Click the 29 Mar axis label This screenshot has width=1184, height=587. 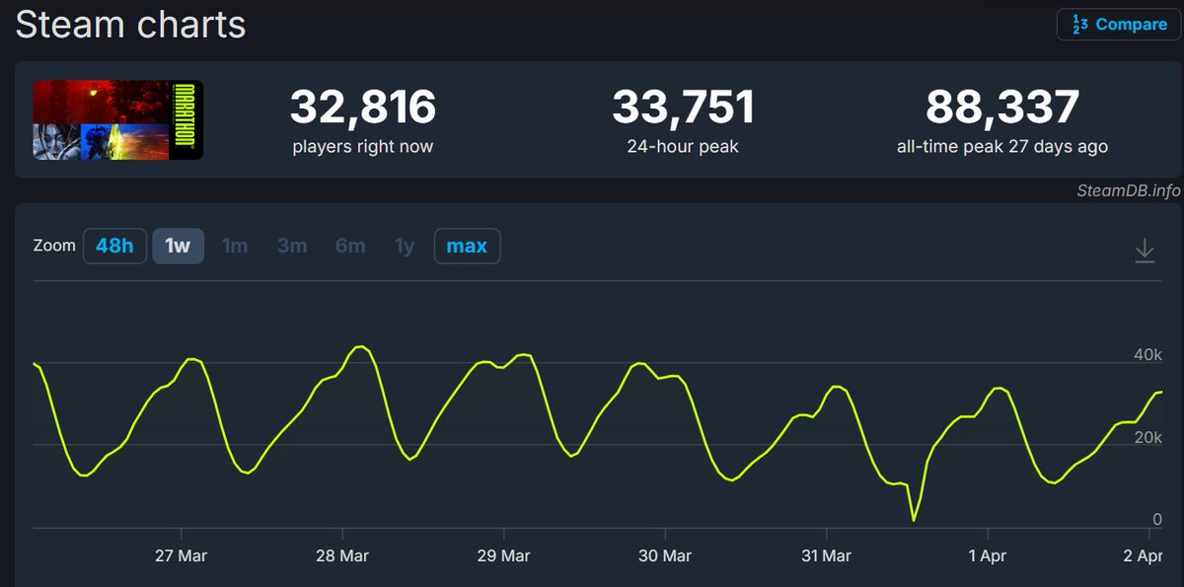click(503, 555)
